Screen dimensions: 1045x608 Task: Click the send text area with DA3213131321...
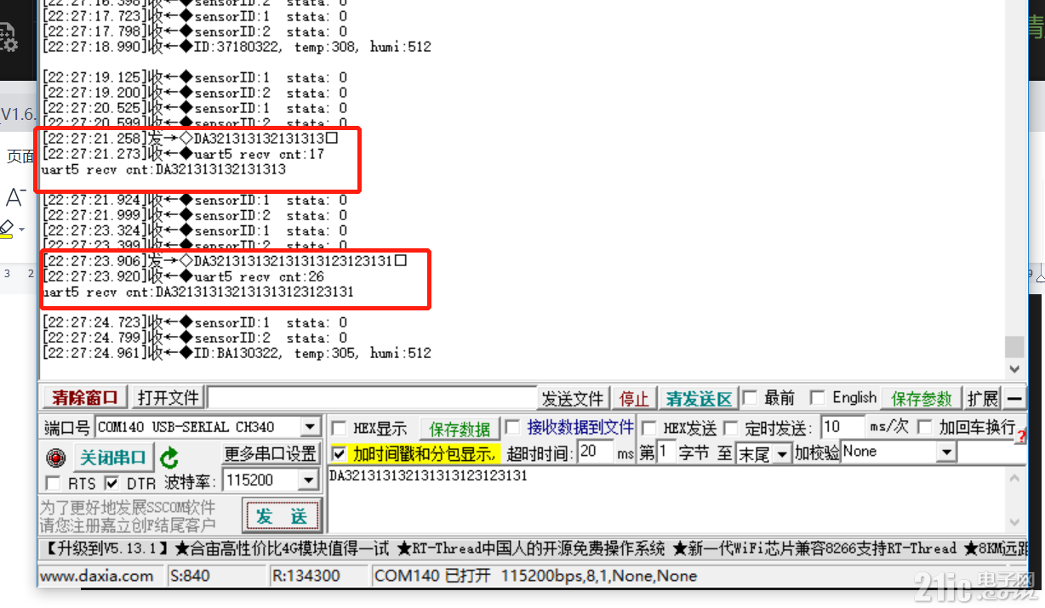[x=666, y=500]
